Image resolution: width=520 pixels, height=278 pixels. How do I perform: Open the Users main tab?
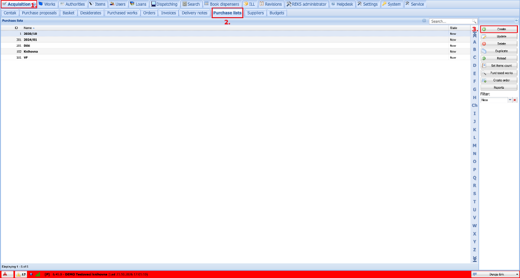coord(118,4)
